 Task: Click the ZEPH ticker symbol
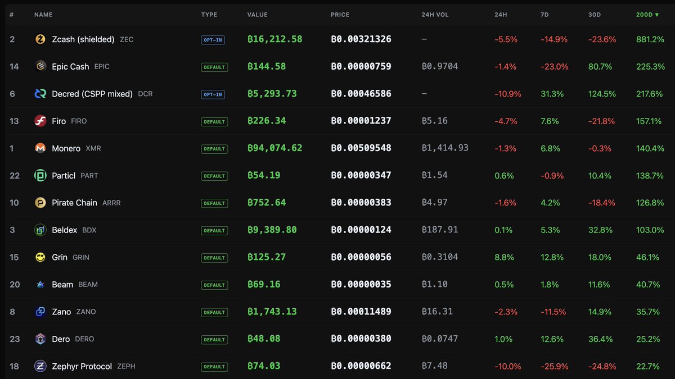tap(126, 366)
